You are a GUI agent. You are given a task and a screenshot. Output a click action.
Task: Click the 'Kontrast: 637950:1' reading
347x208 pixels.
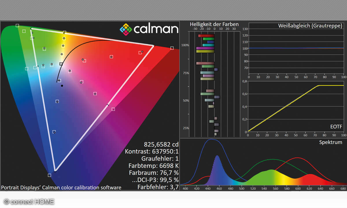point(152,151)
